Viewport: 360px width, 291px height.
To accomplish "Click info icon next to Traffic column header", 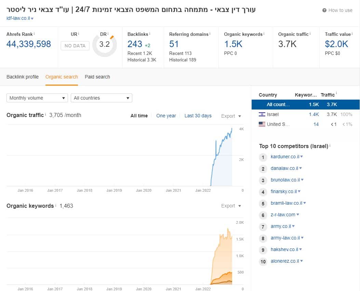I will pyautogui.click(x=336, y=93).
